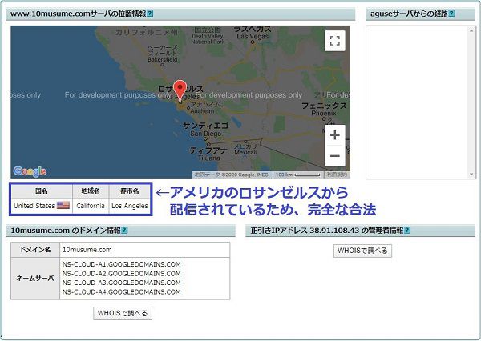Click the 100 km map scale control

[x=298, y=175]
